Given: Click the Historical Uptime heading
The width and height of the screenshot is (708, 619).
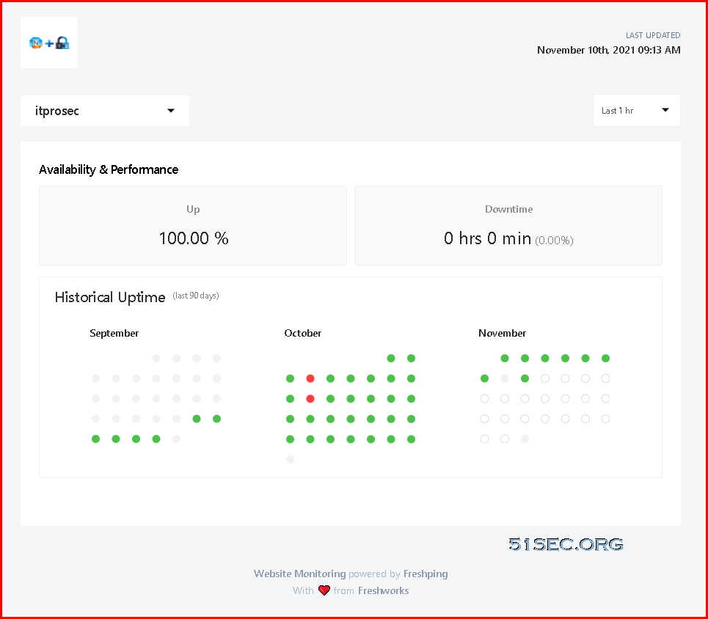Looking at the screenshot, I should 110,297.
